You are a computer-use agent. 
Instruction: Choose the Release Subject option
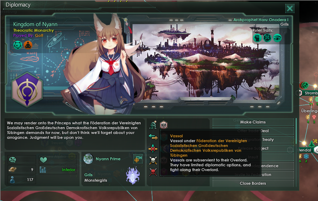(x=253, y=148)
